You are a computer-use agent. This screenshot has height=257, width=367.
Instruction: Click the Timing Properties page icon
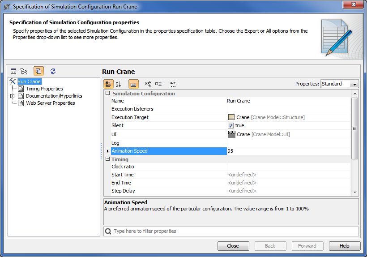(x=21, y=89)
